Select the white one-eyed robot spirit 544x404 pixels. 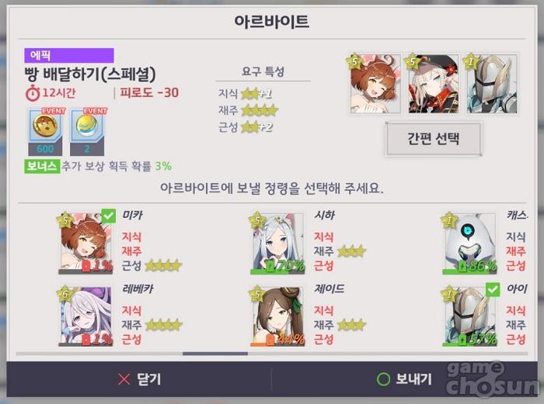pyautogui.click(x=469, y=243)
